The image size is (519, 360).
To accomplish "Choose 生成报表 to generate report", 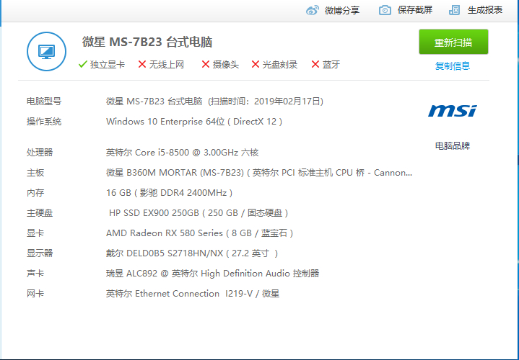I will tap(485, 10).
